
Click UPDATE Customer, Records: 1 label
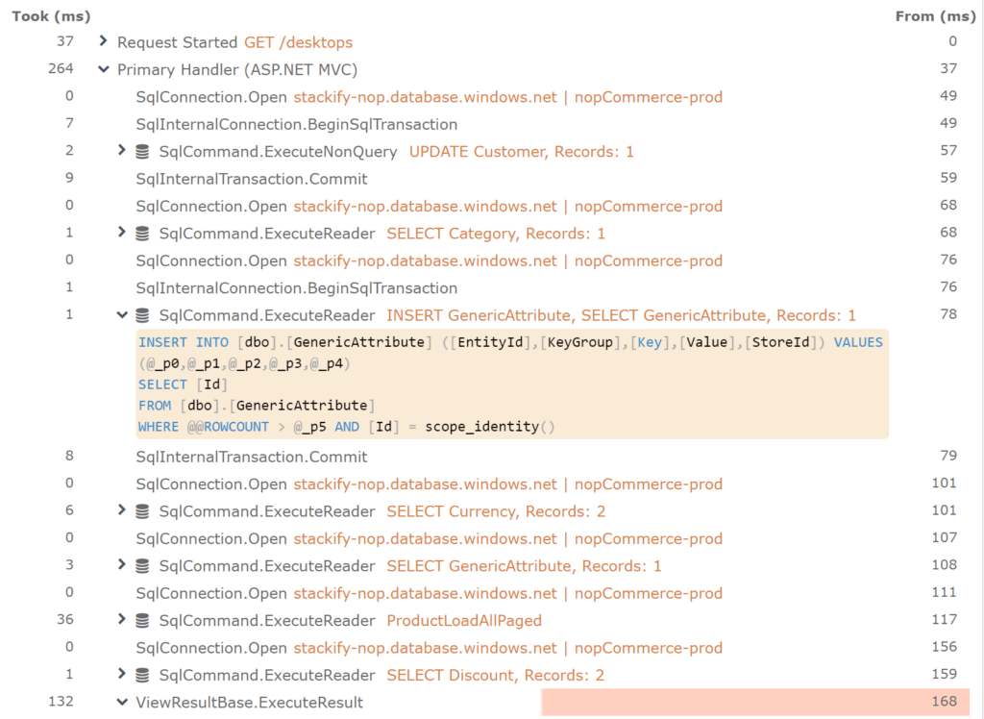point(522,151)
